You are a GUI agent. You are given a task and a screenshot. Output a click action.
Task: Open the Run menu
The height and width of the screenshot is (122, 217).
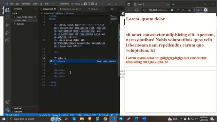click(47, 4)
